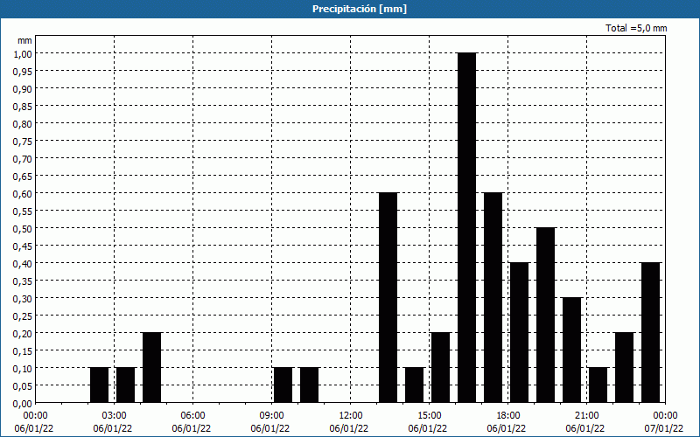
Task: Click the 1,00 value on the vertical axis
Action: (x=23, y=53)
